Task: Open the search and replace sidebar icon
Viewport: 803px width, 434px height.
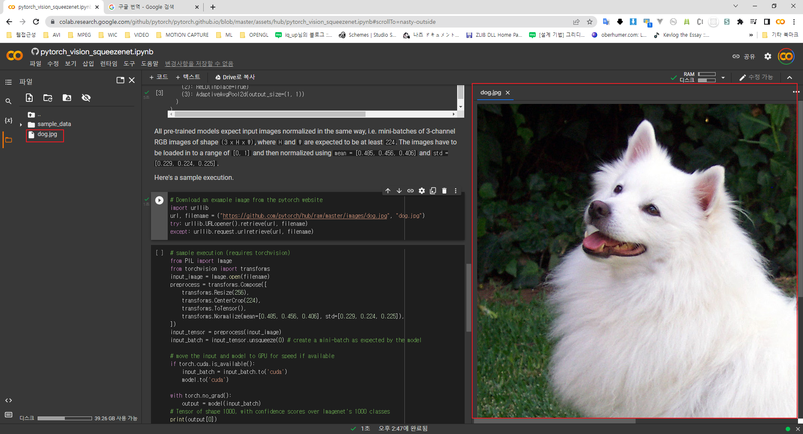Action: click(8, 101)
